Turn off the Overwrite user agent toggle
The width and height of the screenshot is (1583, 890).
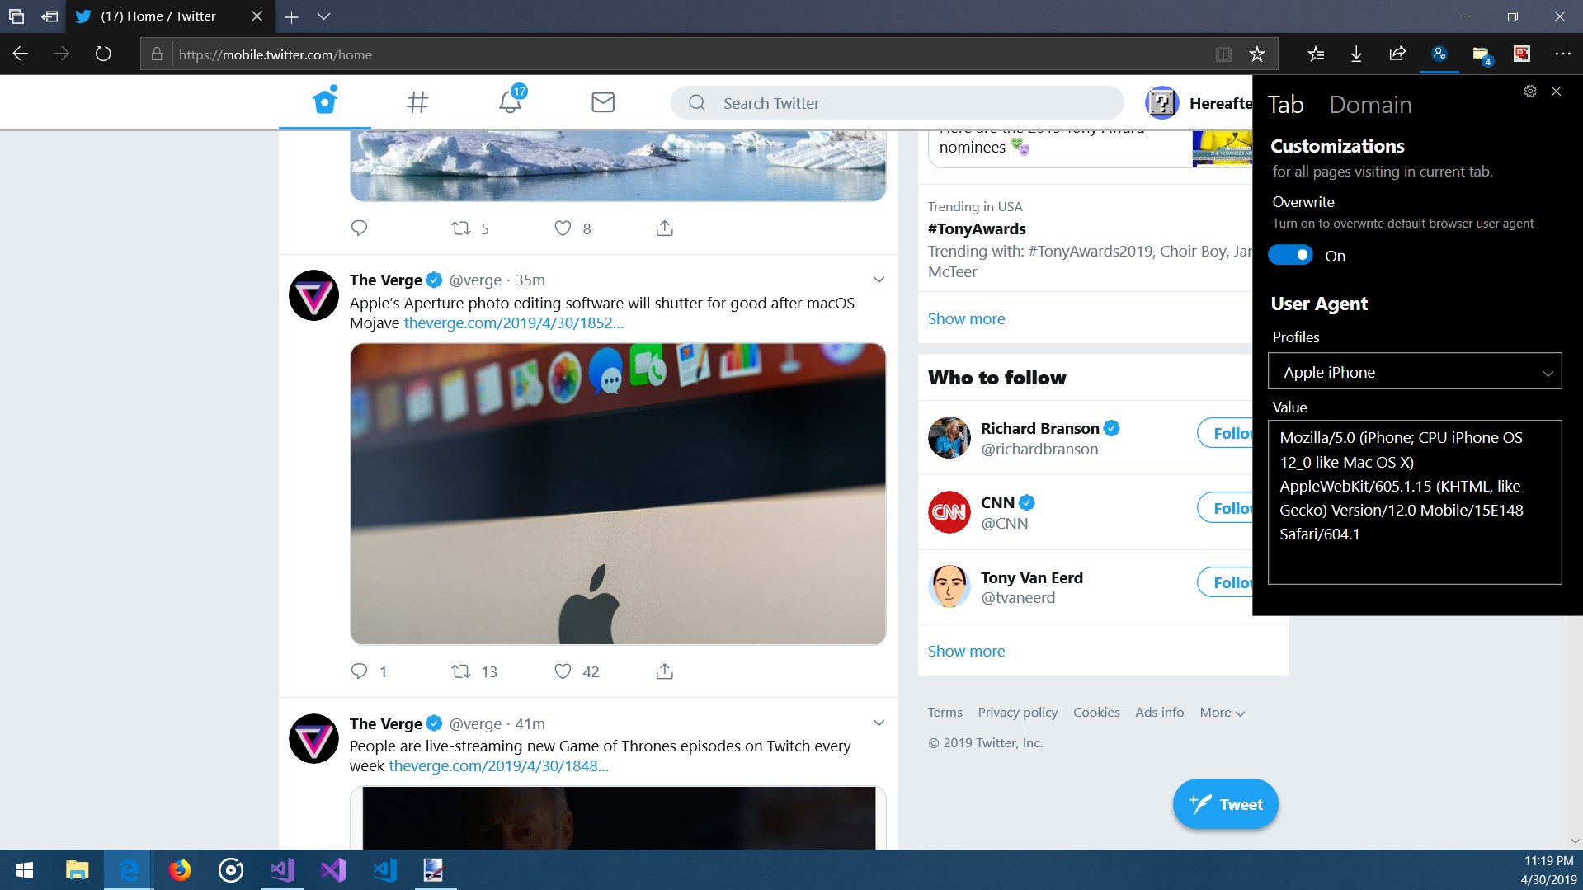[1290, 256]
